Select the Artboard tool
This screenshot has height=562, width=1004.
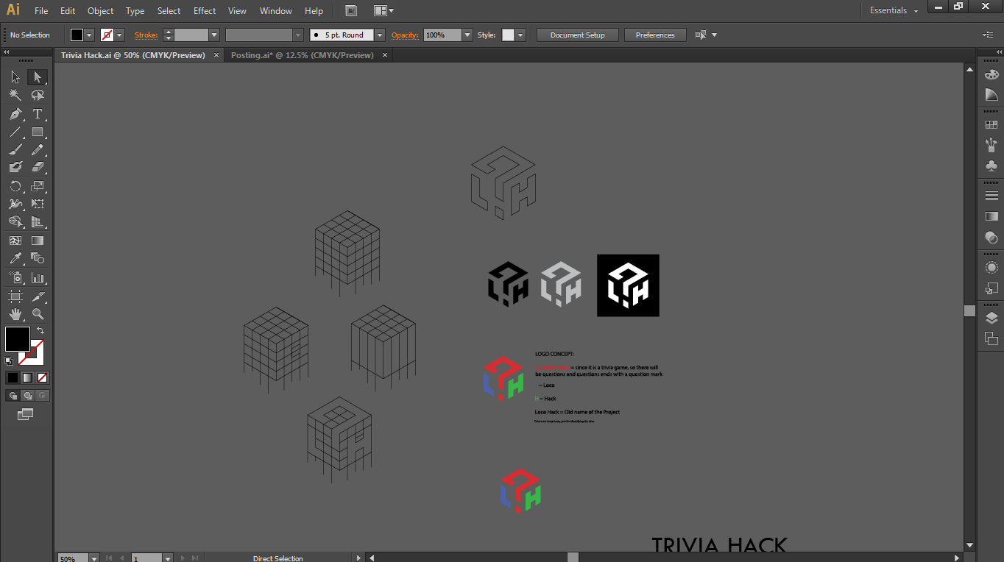[15, 296]
